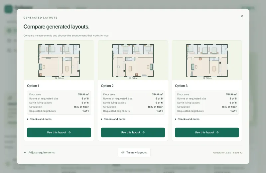The width and height of the screenshot is (266, 173).
Task: Close the generated layouts dialog
Action: 242,16
